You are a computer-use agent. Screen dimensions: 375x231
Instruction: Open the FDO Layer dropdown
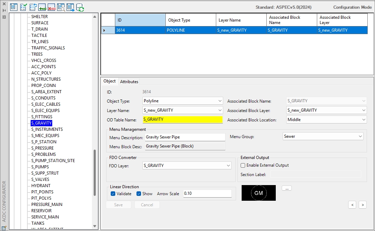(187, 166)
